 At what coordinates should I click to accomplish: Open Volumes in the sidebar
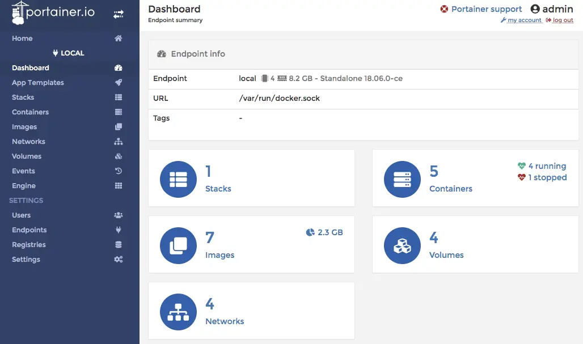27,156
